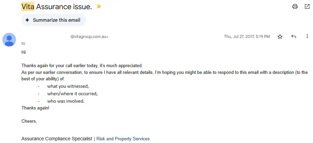Click the "Assurance Compliance Specialist" signature title
313x143 pixels.
click(56, 139)
